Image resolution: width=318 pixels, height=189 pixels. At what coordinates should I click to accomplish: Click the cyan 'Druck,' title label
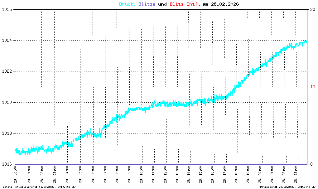pyautogui.click(x=128, y=4)
